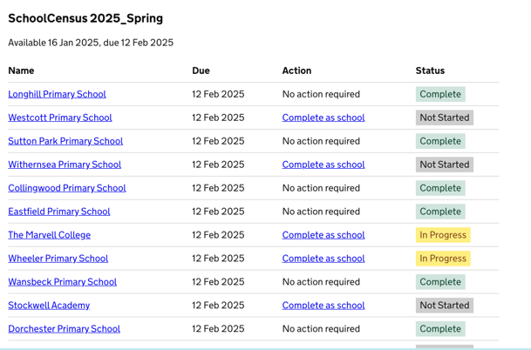
Task: Click Complete status tag for Sutton Park
Action: tap(440, 141)
